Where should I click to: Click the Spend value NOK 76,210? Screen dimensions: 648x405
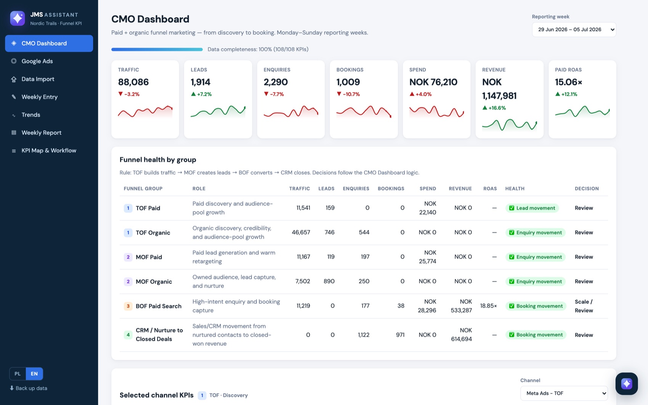433,82
